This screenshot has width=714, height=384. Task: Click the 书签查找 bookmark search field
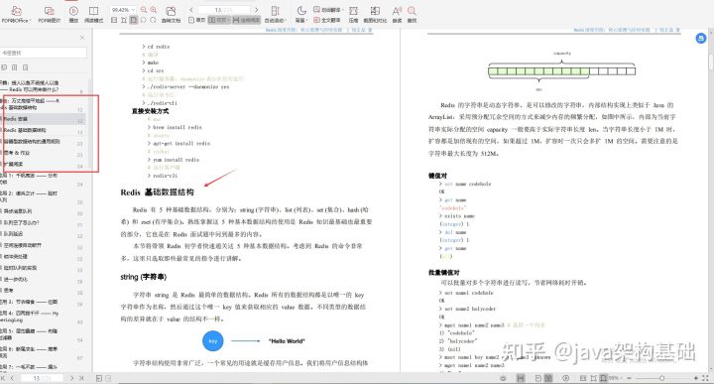(x=44, y=53)
